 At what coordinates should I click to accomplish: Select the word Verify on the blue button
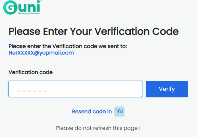(167, 89)
